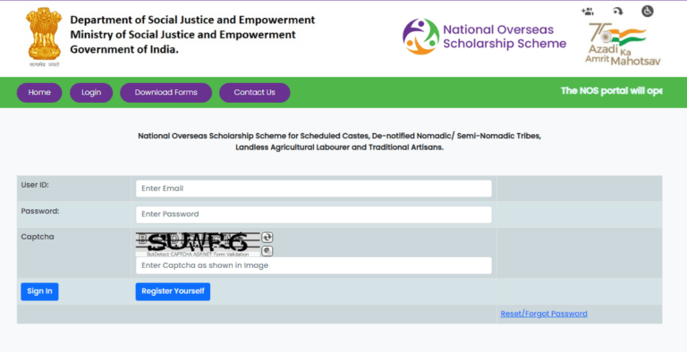
Task: Open Reset/Forgot Password link
Action: (544, 314)
